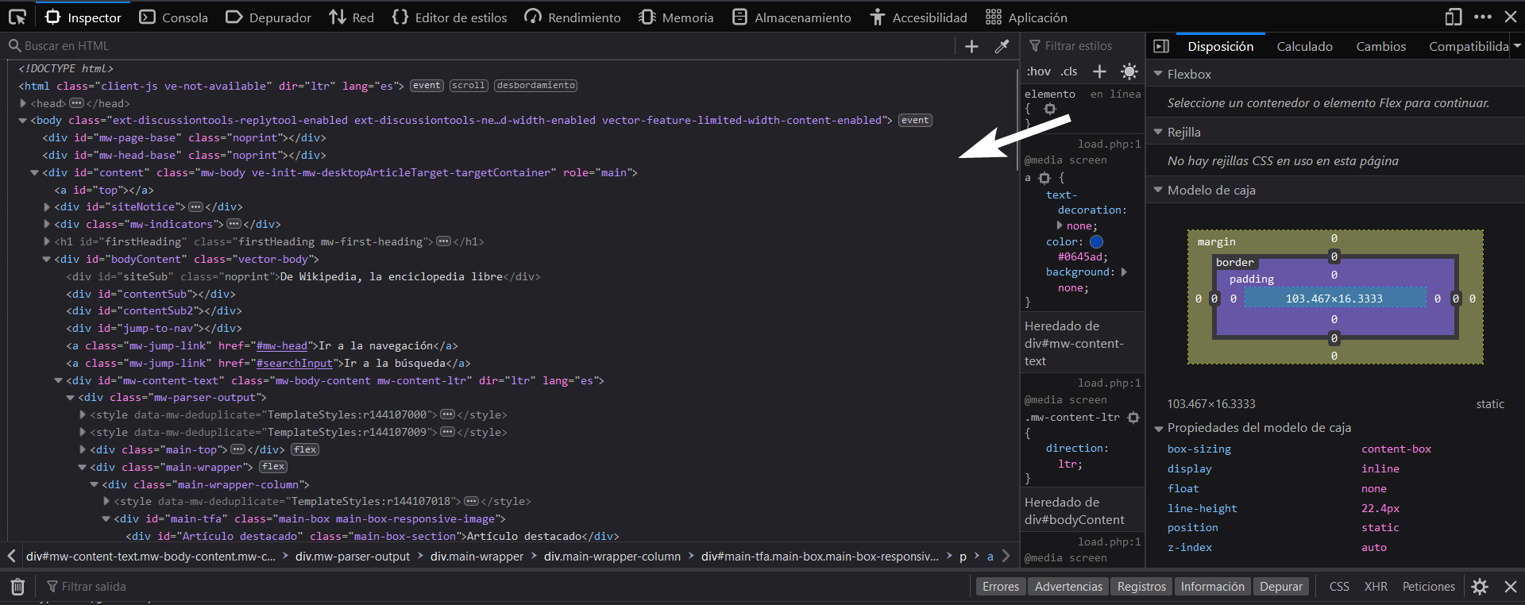The image size is (1525, 605).
Task: Open the Calculado sidebar tab
Action: coord(1304,46)
